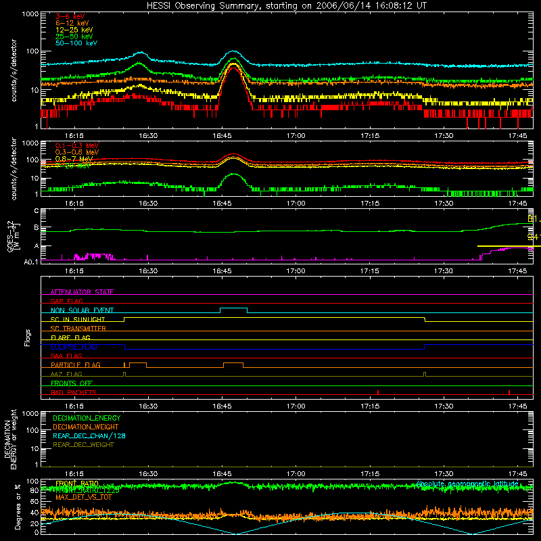Click the FLARE_FLAG label
Image resolution: width=541 pixels, height=541 pixels.
point(70,337)
